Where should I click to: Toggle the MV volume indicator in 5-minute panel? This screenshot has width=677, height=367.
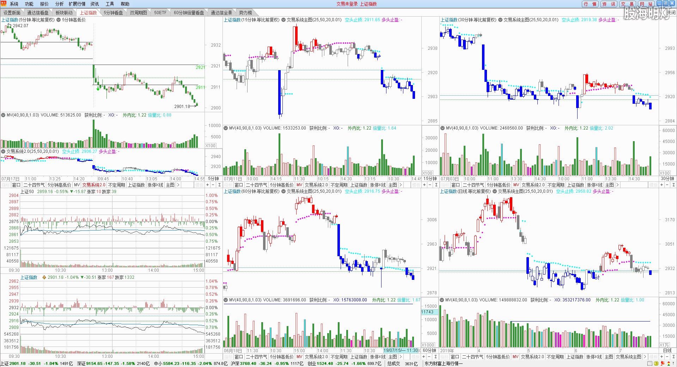[3, 115]
